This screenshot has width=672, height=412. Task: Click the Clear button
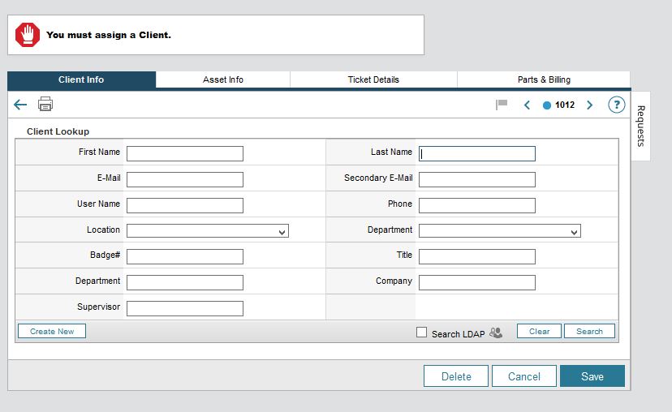coord(539,331)
